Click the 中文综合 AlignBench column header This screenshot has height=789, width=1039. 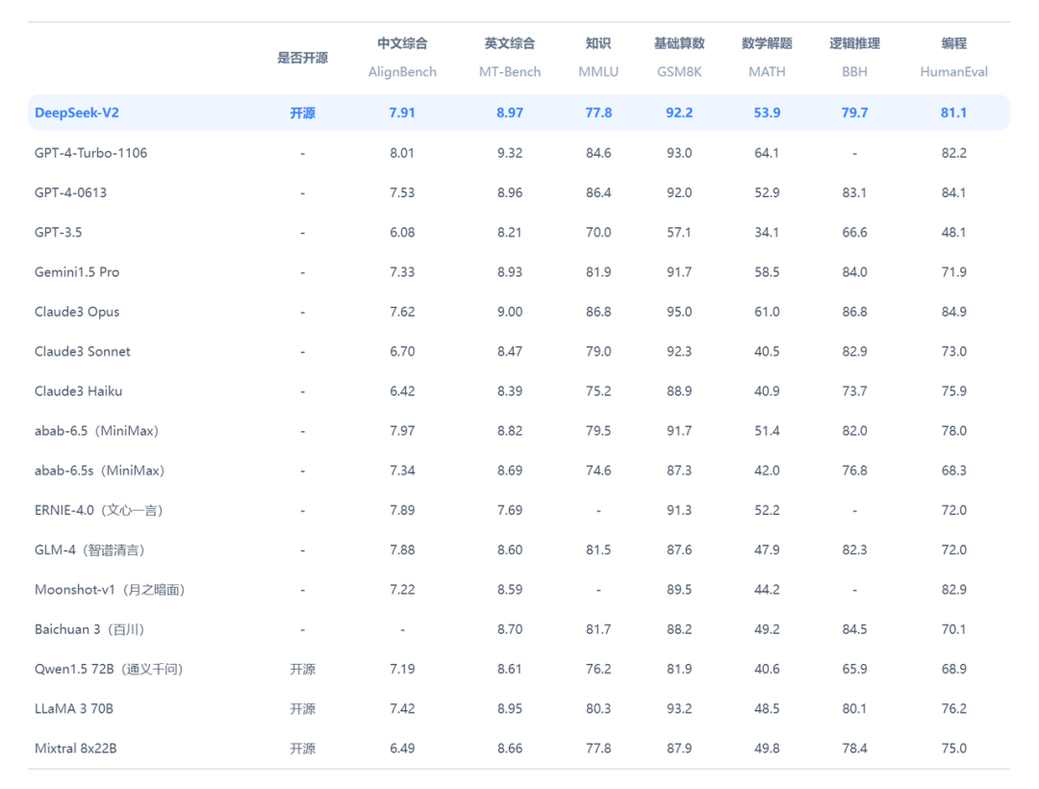pyautogui.click(x=401, y=56)
